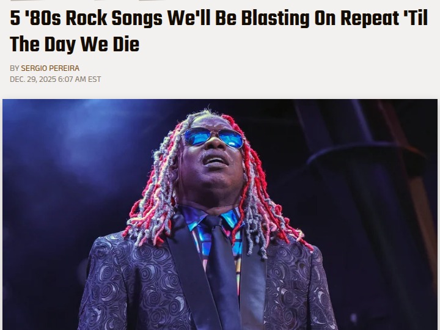Click the article headline about '80s rock songs
This screenshot has width=440, height=330.
click(x=219, y=31)
